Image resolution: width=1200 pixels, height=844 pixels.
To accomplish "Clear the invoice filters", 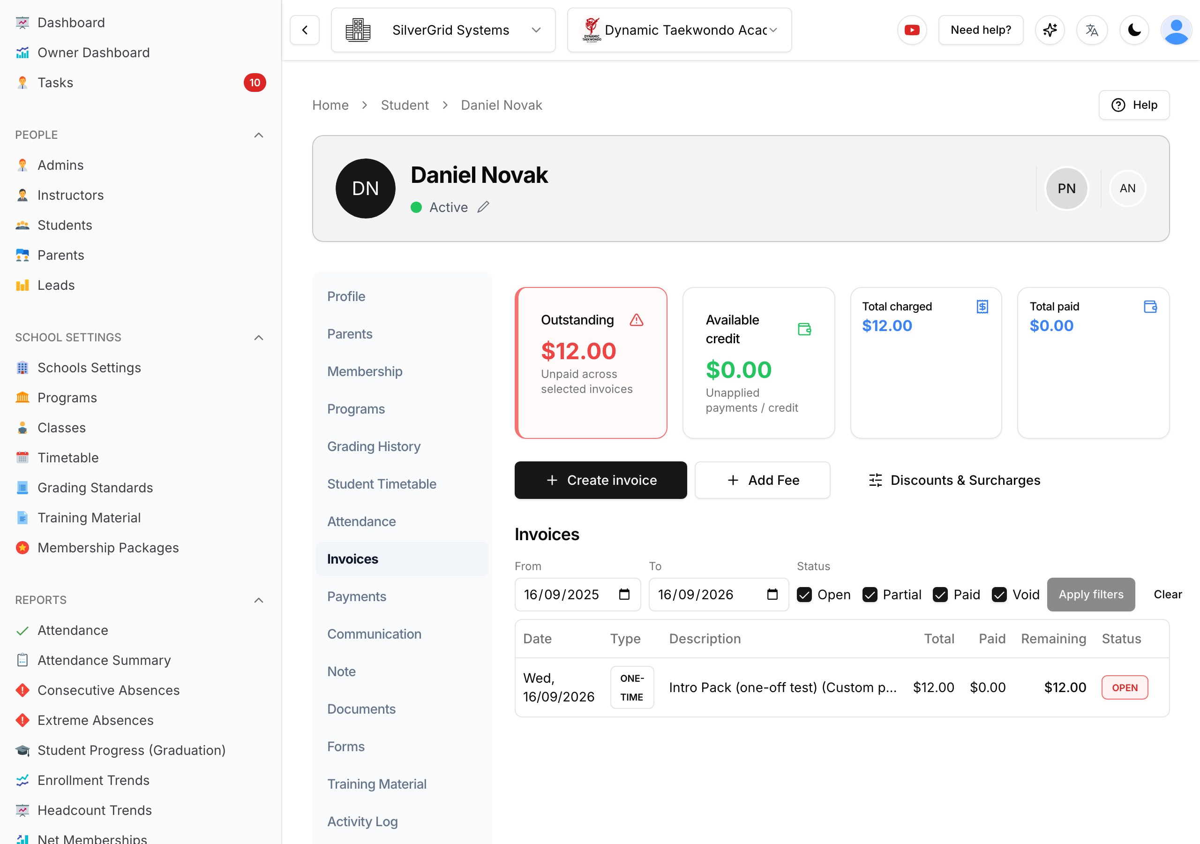I will coord(1167,594).
